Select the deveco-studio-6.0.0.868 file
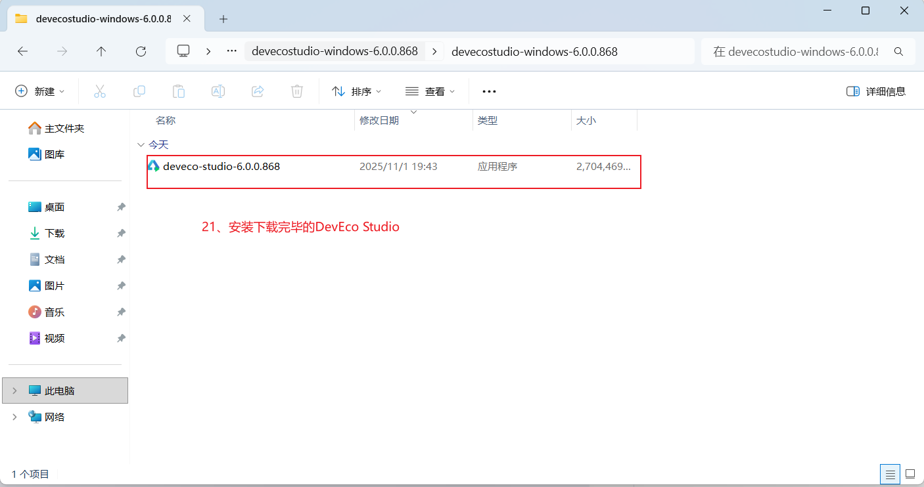 [x=221, y=167]
